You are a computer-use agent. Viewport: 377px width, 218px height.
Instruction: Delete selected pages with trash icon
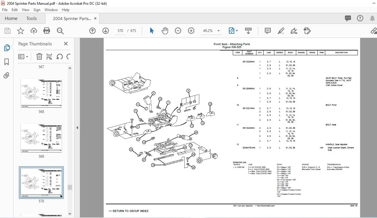click(39, 56)
